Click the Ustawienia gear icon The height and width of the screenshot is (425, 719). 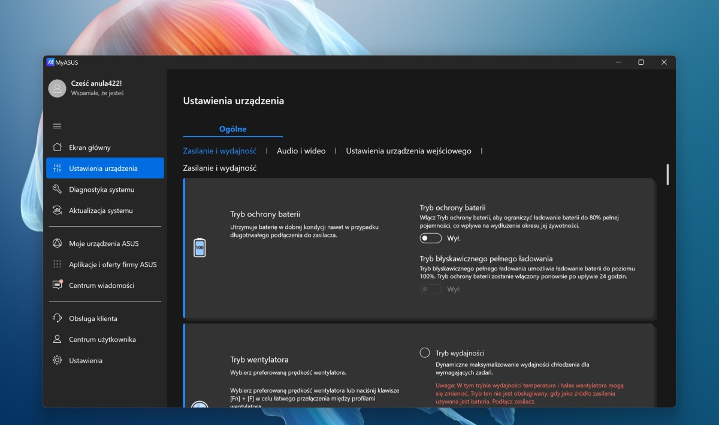tap(57, 360)
